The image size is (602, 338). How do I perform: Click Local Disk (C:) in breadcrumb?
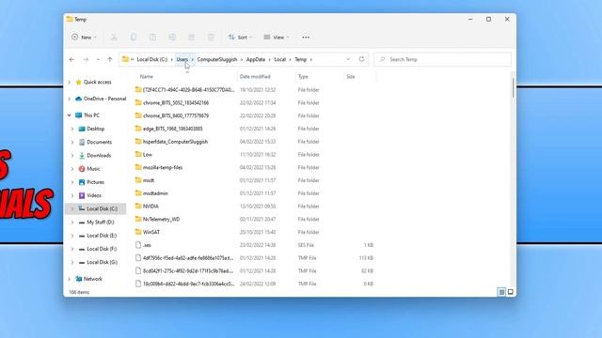pos(152,59)
